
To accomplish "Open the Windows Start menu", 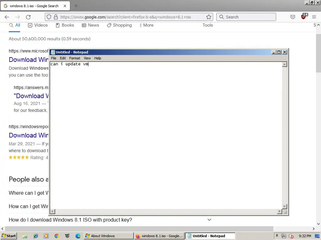I will pos(8,236).
